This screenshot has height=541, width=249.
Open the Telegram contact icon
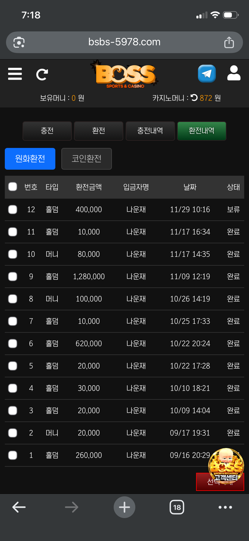(x=207, y=74)
